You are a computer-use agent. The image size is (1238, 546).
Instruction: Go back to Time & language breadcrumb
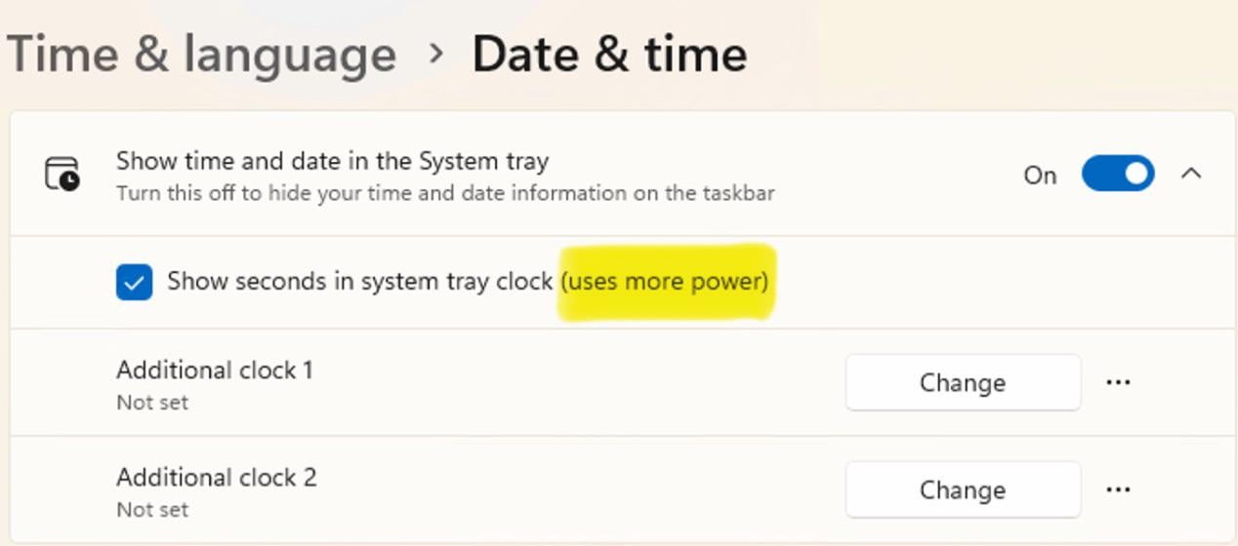point(201,54)
